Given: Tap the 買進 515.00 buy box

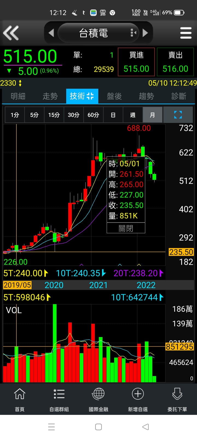Looking at the screenshot, I should (x=136, y=62).
